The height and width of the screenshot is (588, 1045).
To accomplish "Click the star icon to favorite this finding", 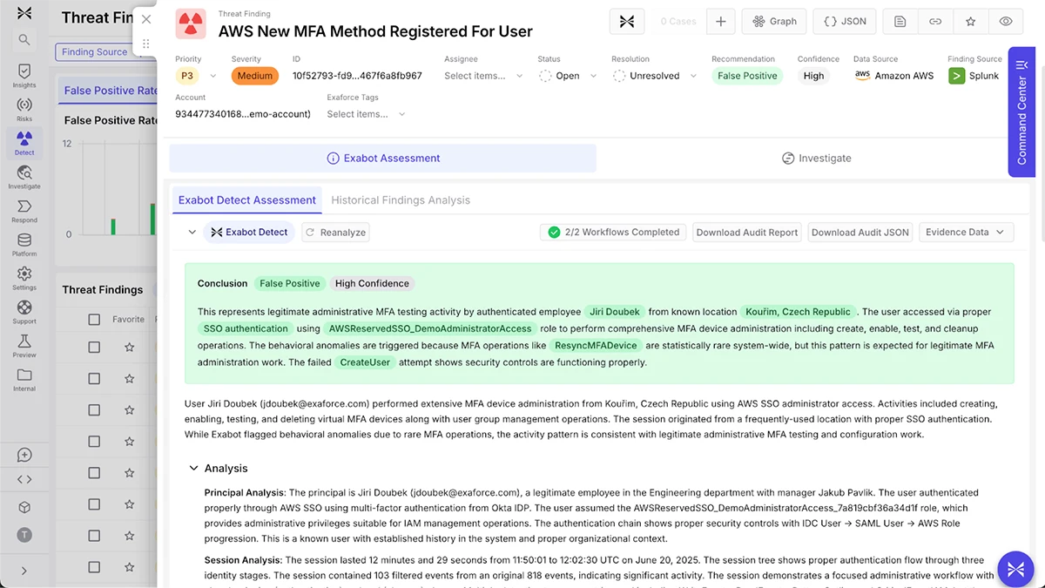I will click(x=970, y=21).
